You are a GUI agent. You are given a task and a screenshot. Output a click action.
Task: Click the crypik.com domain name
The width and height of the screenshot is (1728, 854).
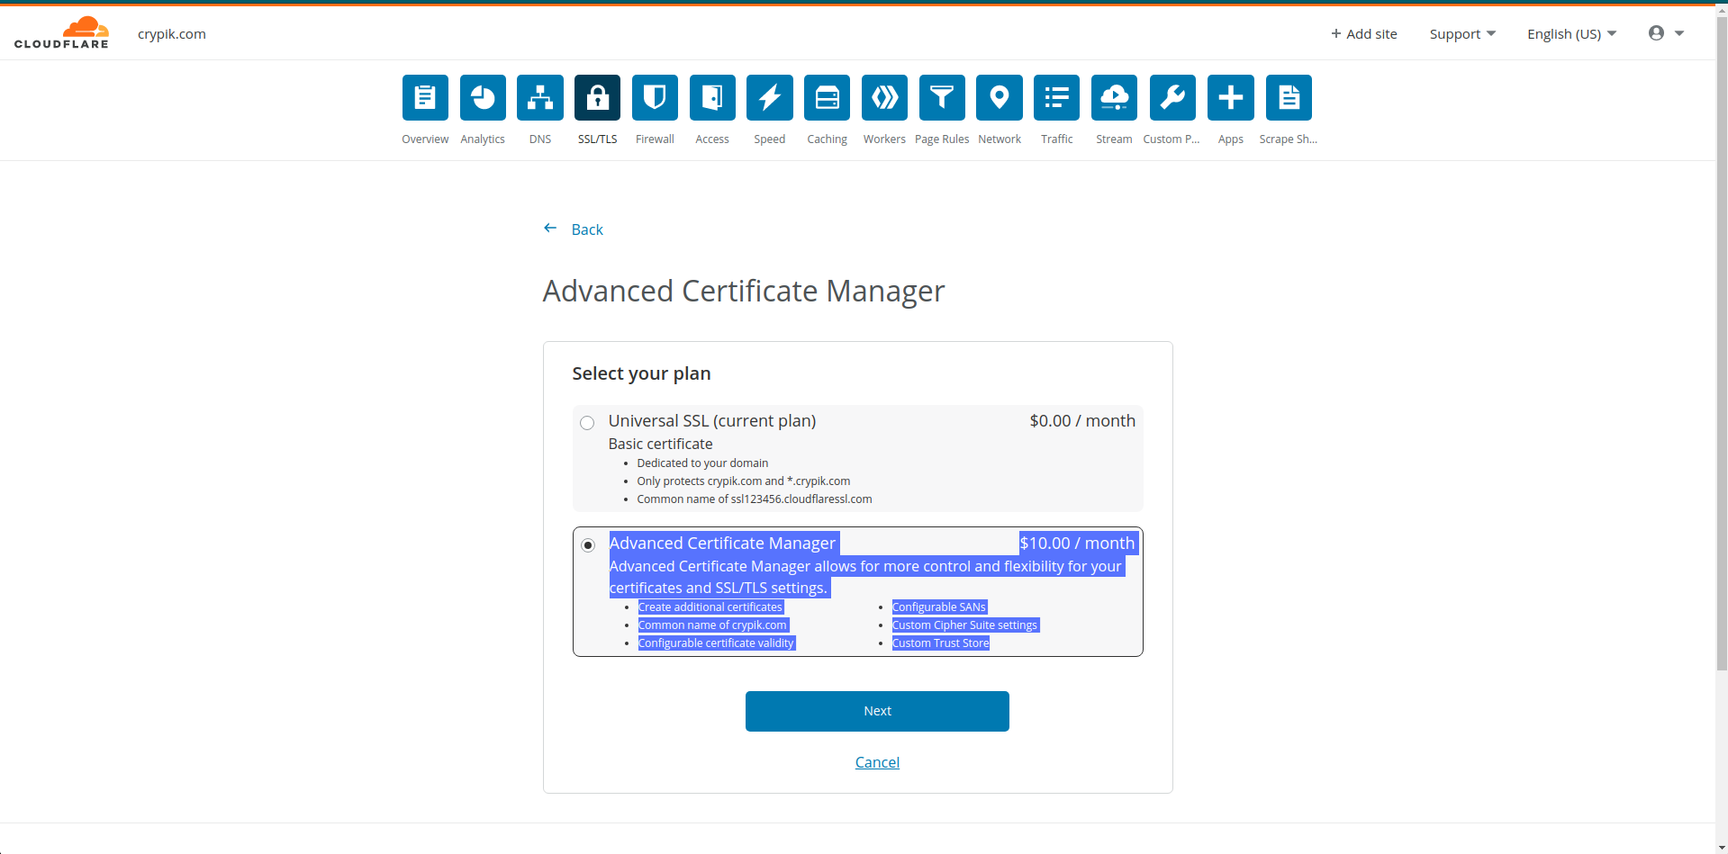(x=172, y=34)
